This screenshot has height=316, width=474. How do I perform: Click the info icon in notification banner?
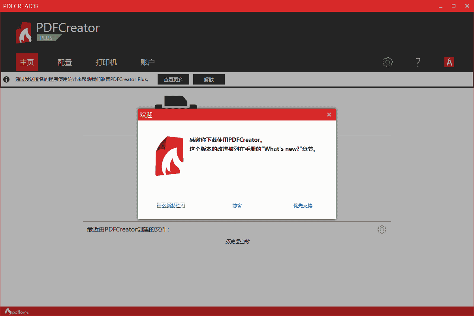(x=6, y=79)
